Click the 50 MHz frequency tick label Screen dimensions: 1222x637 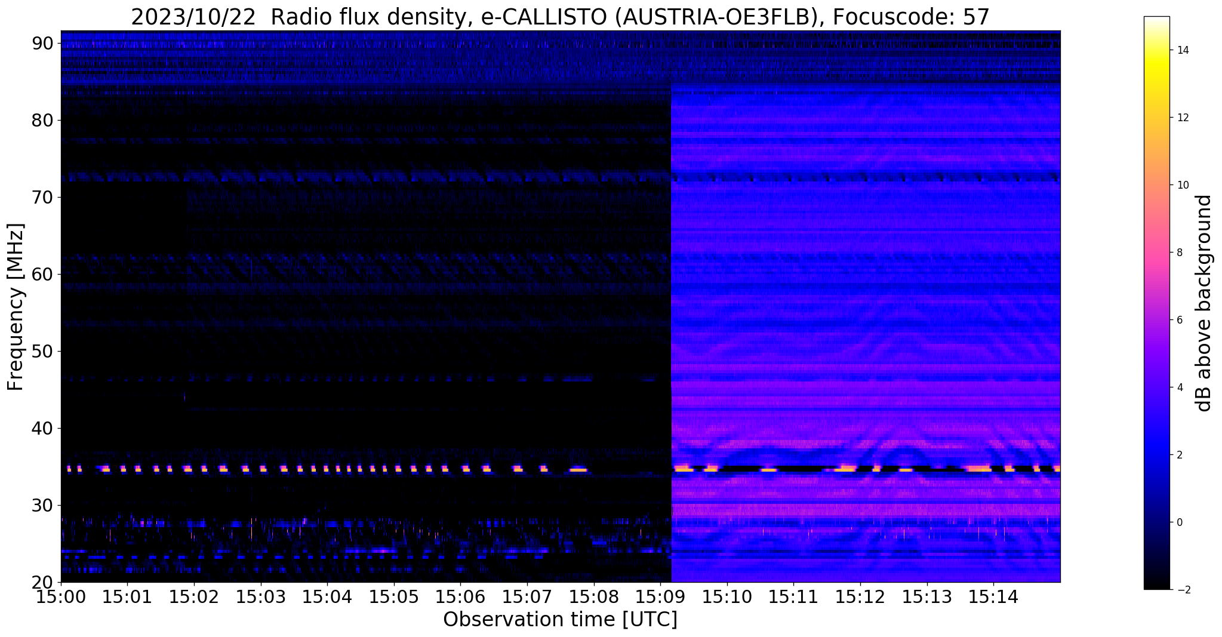pyautogui.click(x=42, y=351)
